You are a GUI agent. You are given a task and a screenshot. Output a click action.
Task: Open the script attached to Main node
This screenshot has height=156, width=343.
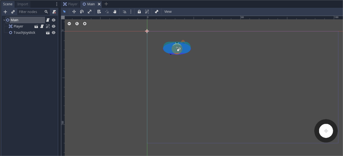click(x=48, y=20)
